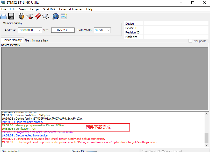Click the 'Flash size' info row label

(x=131, y=37)
